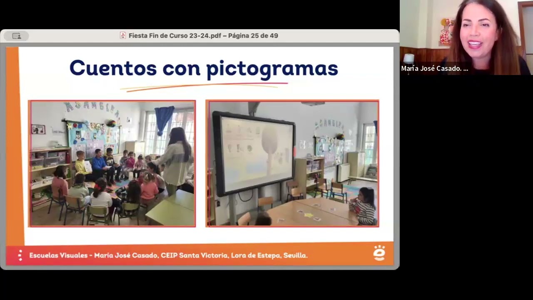Click the Cuentos con pictogramas heading

click(x=204, y=68)
